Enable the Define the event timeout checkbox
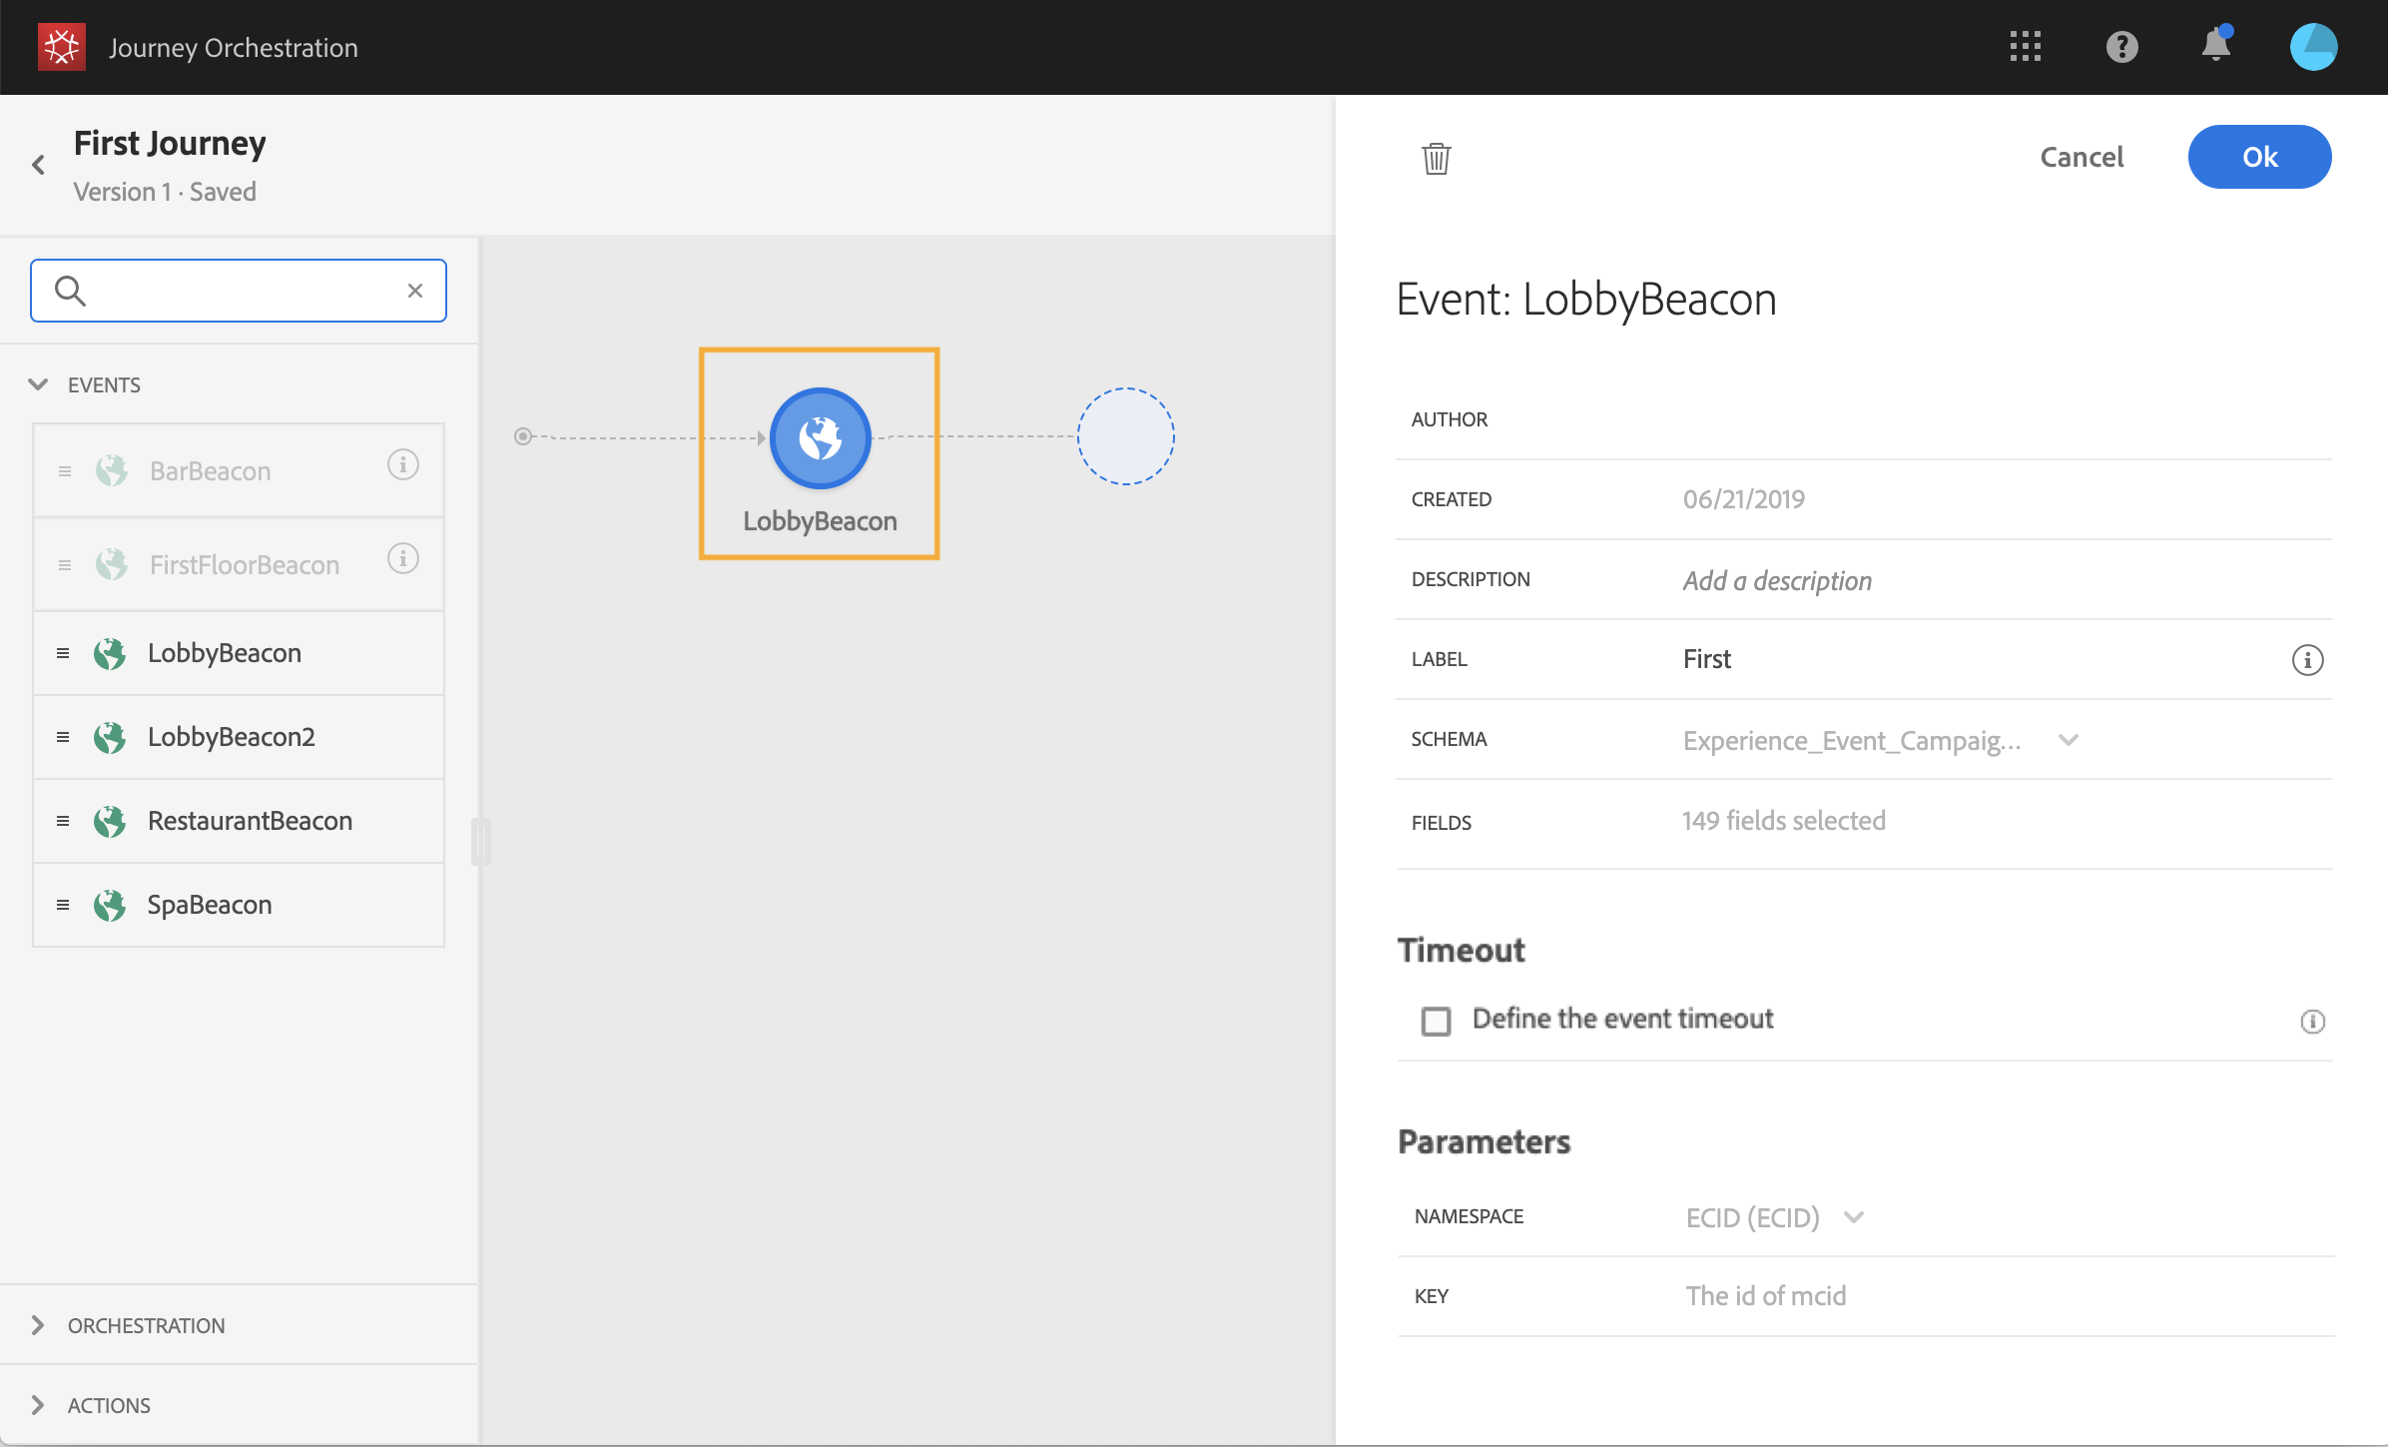This screenshot has width=2388, height=1447. [1436, 1021]
